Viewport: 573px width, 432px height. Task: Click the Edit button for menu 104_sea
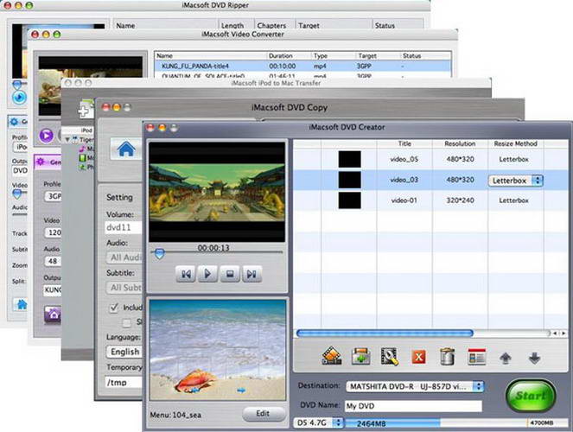click(264, 413)
